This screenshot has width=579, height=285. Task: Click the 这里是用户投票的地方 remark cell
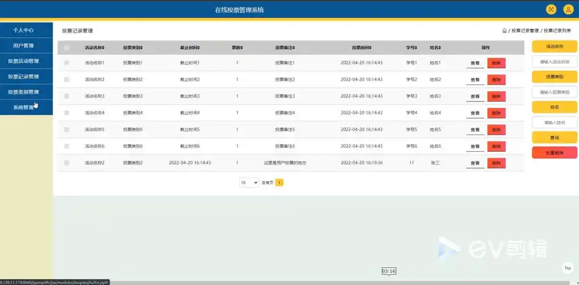285,163
